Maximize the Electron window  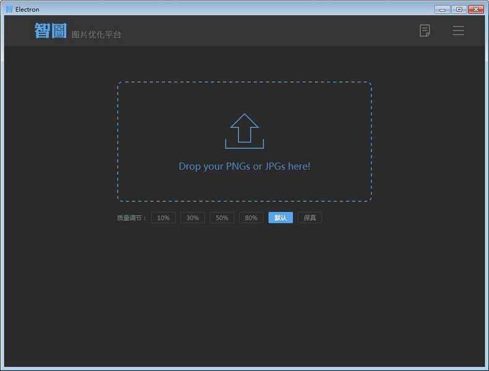click(x=459, y=9)
